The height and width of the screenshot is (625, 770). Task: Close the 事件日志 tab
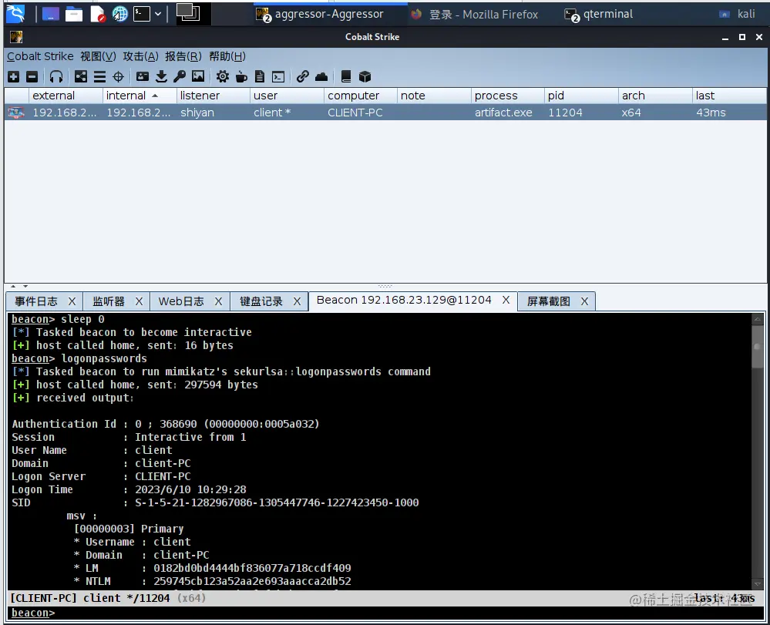pyautogui.click(x=72, y=301)
